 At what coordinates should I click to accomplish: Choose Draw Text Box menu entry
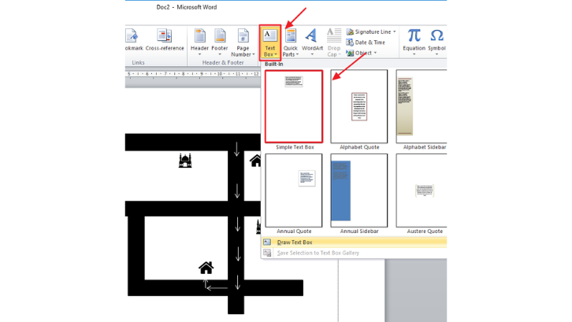pyautogui.click(x=295, y=242)
